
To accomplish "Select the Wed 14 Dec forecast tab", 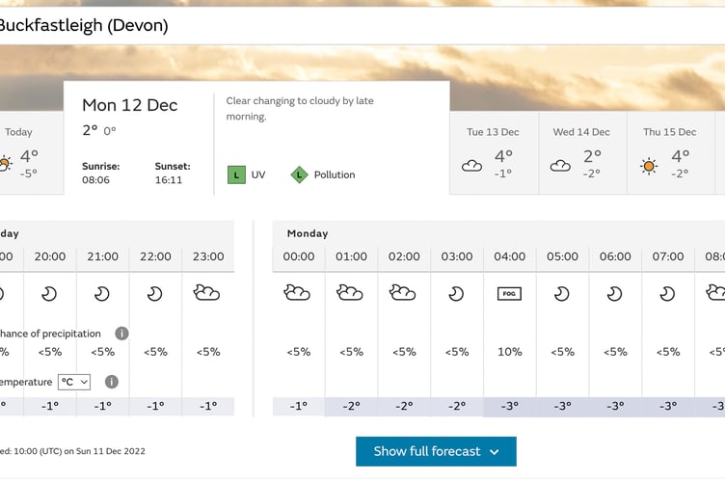I will pos(582,152).
